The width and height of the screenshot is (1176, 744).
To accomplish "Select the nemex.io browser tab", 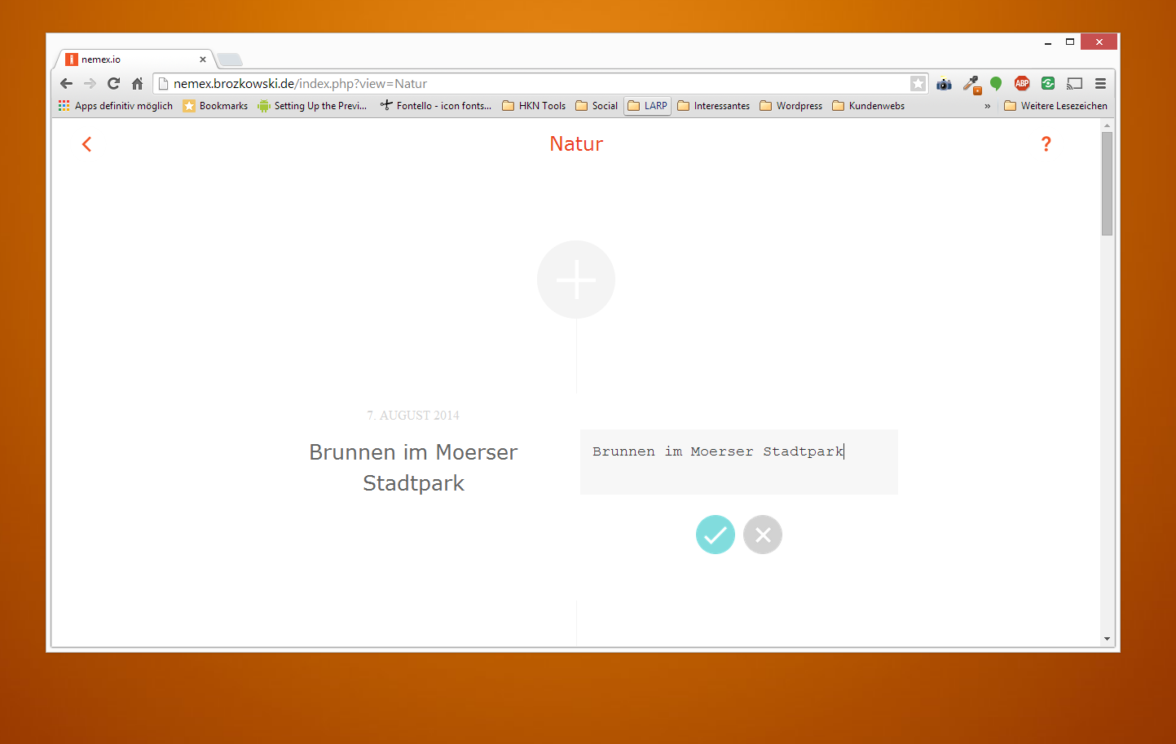I will [x=134, y=59].
